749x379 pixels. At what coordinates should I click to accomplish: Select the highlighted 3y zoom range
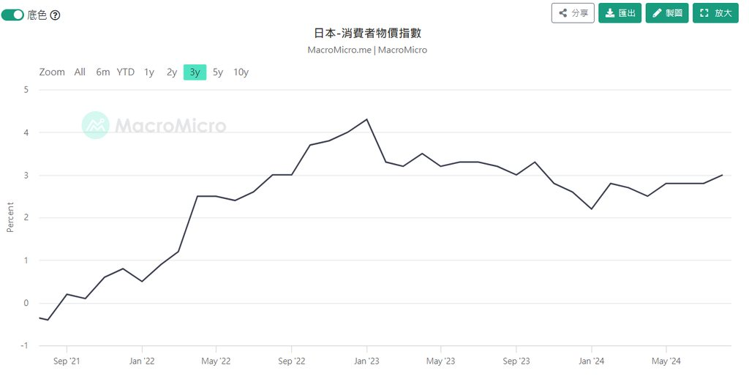pyautogui.click(x=195, y=72)
